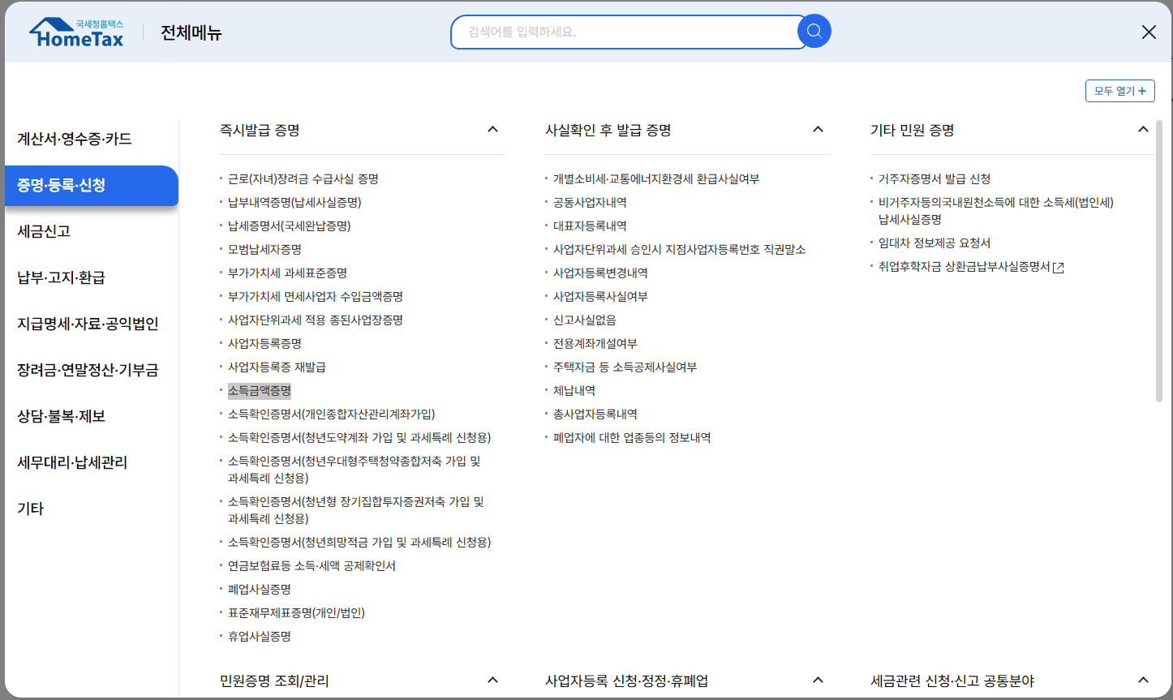Screen dimensions: 1173x700
Task: Open 표준재무제표증명(개인/법인) link
Action: [x=296, y=612]
